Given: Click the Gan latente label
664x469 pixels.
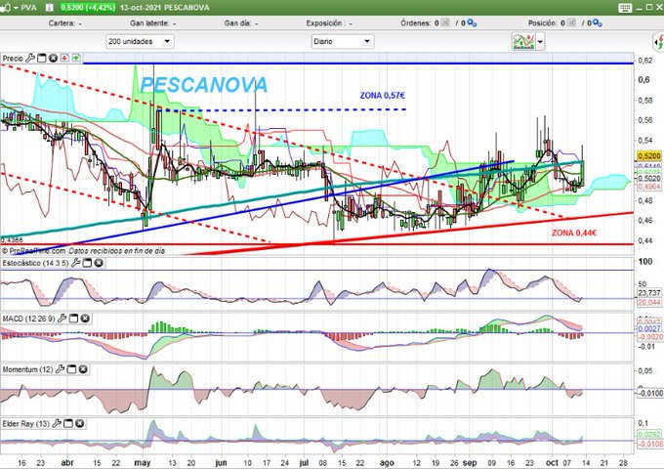Looking at the screenshot, I should click(x=149, y=23).
